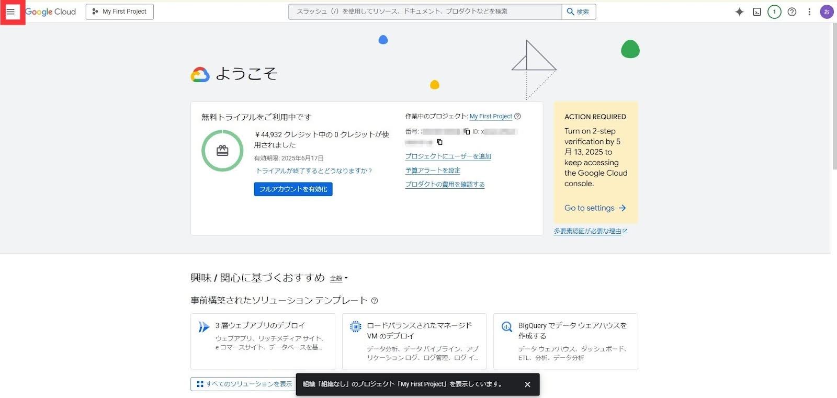The width and height of the screenshot is (837, 398).
Task: Open the hamburger navigation menu
Action: point(10,12)
